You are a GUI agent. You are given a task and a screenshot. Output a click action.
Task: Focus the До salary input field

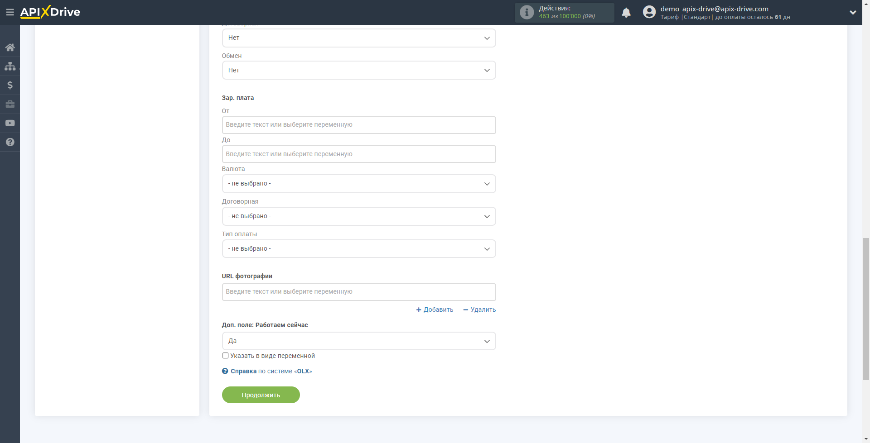coord(359,154)
